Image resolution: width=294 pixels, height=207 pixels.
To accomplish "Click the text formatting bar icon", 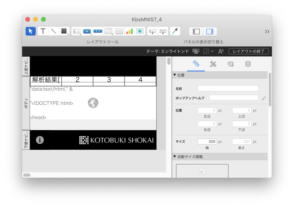I will point(221,51).
